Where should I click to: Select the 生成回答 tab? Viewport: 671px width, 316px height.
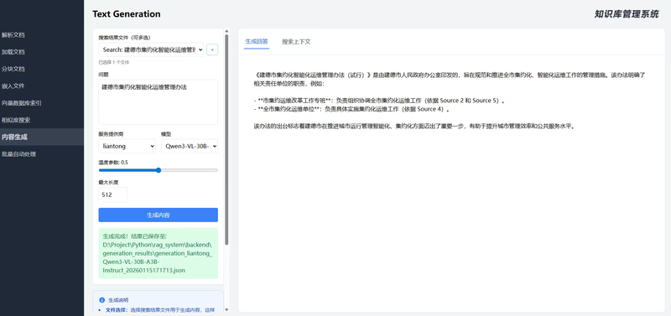[x=257, y=41]
